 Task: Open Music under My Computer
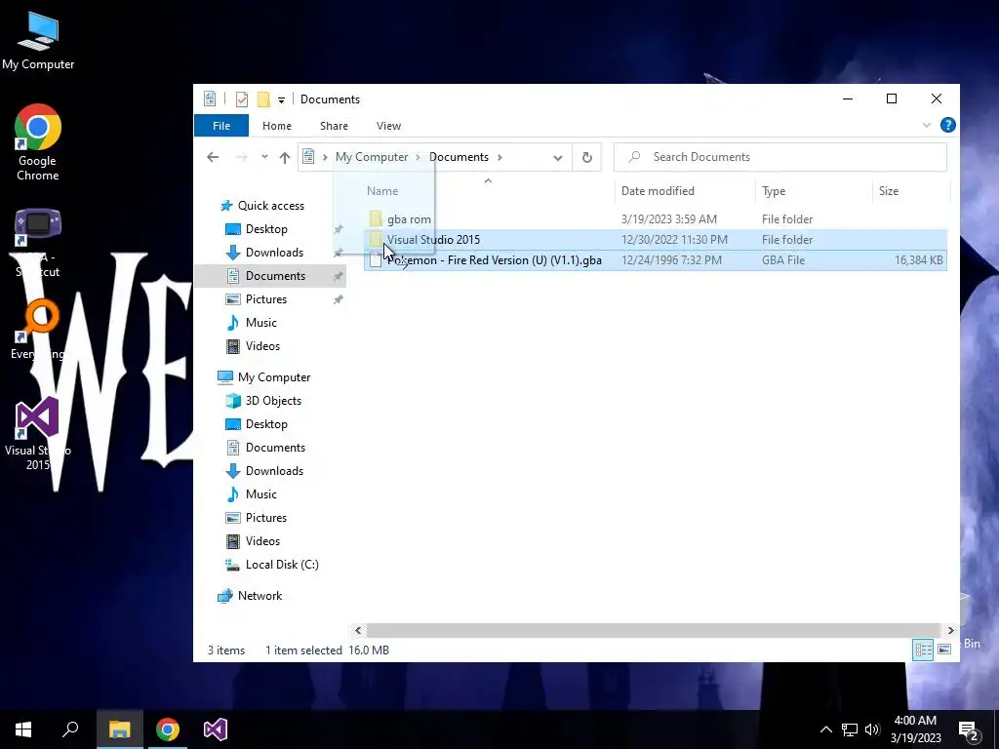pos(260,494)
